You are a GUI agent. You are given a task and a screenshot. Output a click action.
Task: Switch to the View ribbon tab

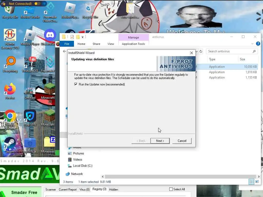111,44
